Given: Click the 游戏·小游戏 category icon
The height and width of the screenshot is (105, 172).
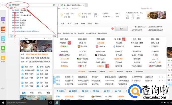Looking at the screenshot, I should 38,67.
